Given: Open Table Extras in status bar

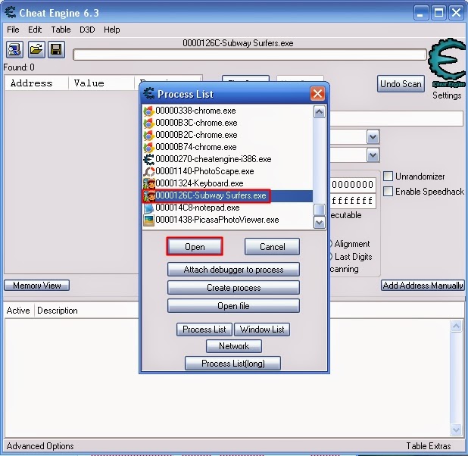Looking at the screenshot, I should coord(429,446).
